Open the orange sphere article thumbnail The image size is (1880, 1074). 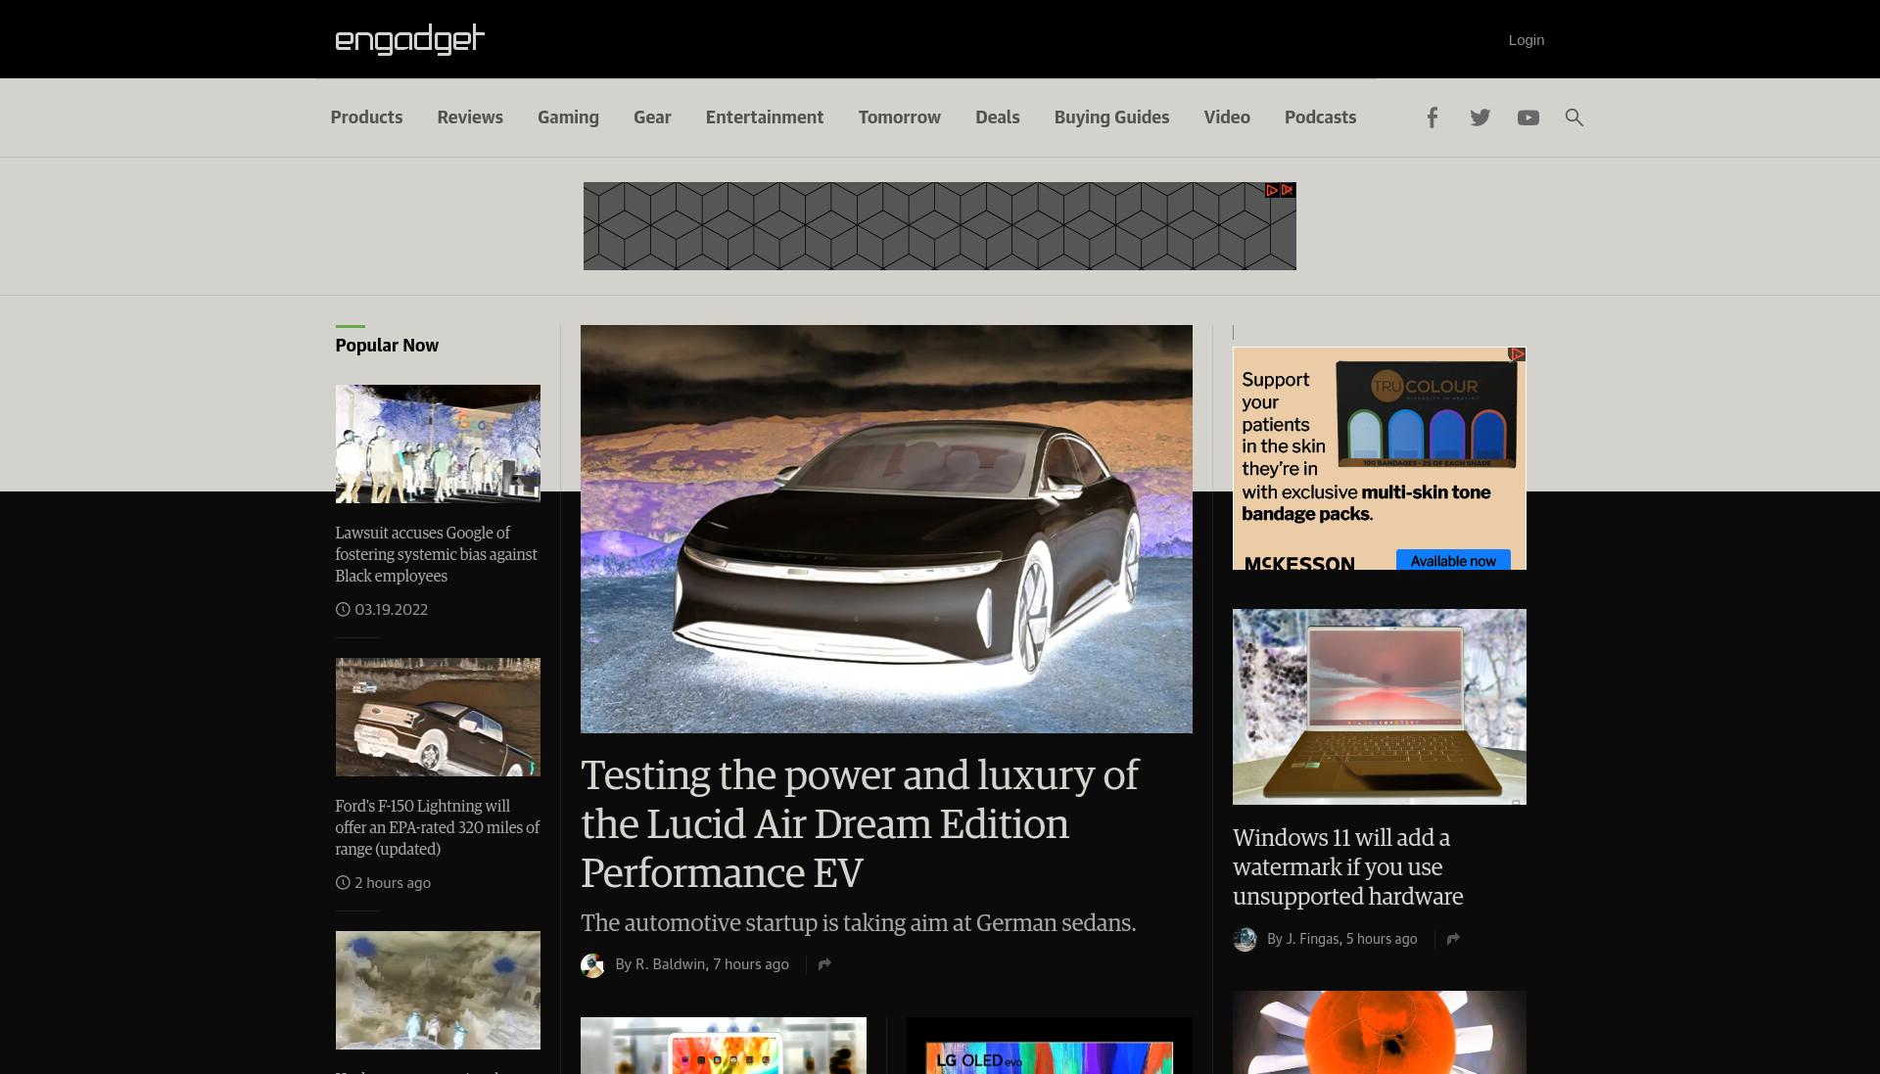click(x=1379, y=1032)
